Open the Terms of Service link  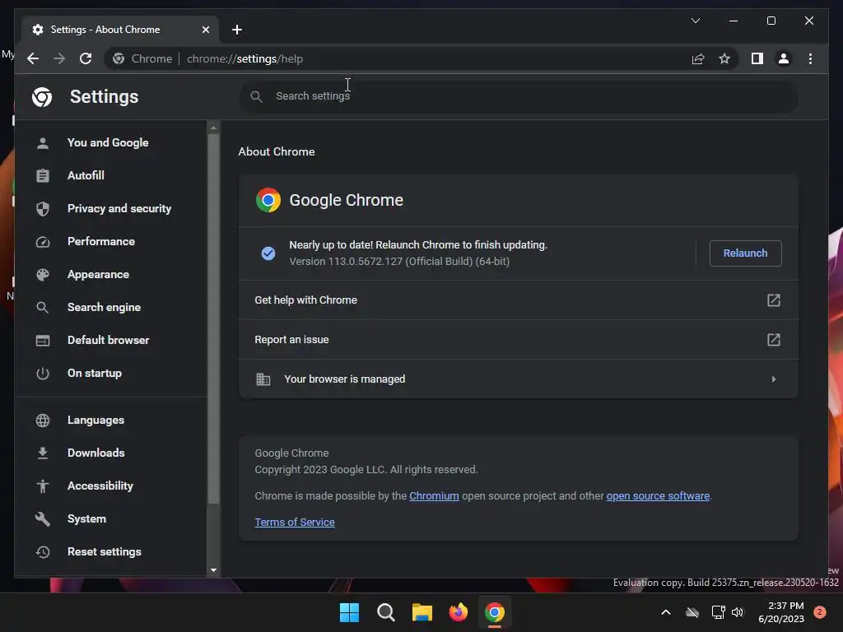pos(295,523)
